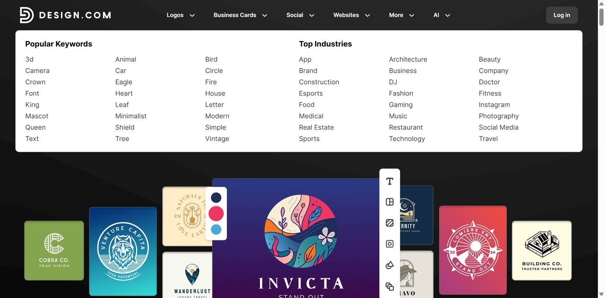Image resolution: width=605 pixels, height=298 pixels.
Task: Choose the Real Estate industry link
Action: 316,128
